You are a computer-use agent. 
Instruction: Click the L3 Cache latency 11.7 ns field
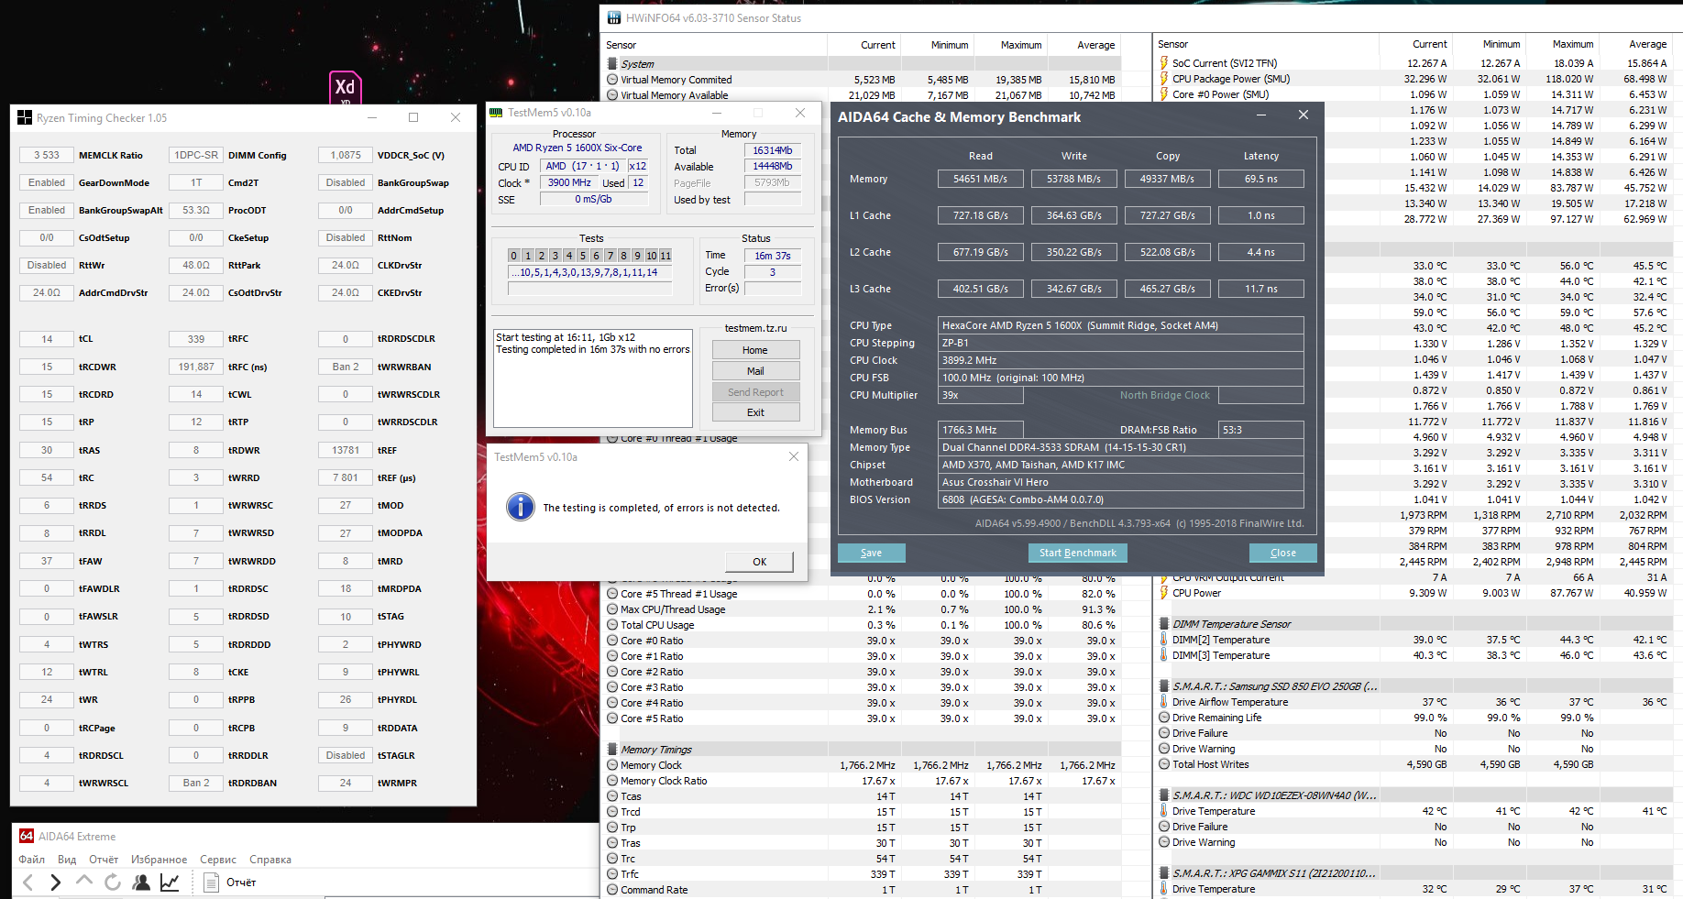(x=1260, y=289)
